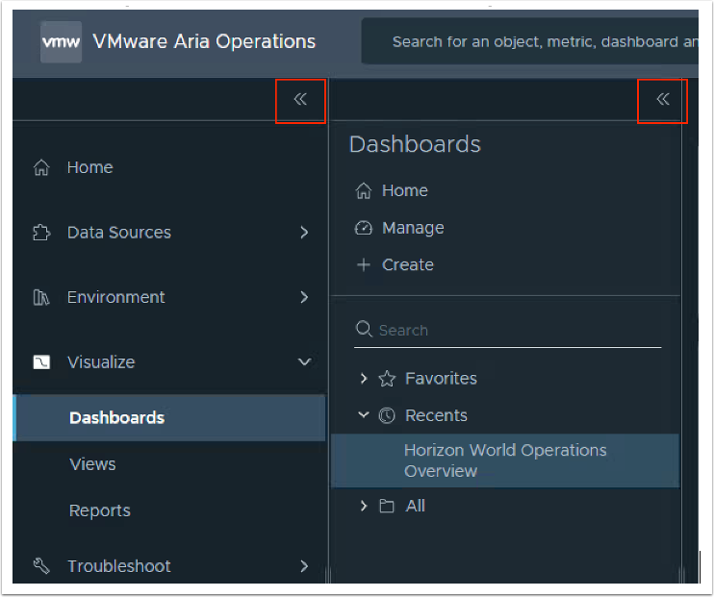Open the Reports menu item
This screenshot has height=597, width=714.
click(99, 510)
